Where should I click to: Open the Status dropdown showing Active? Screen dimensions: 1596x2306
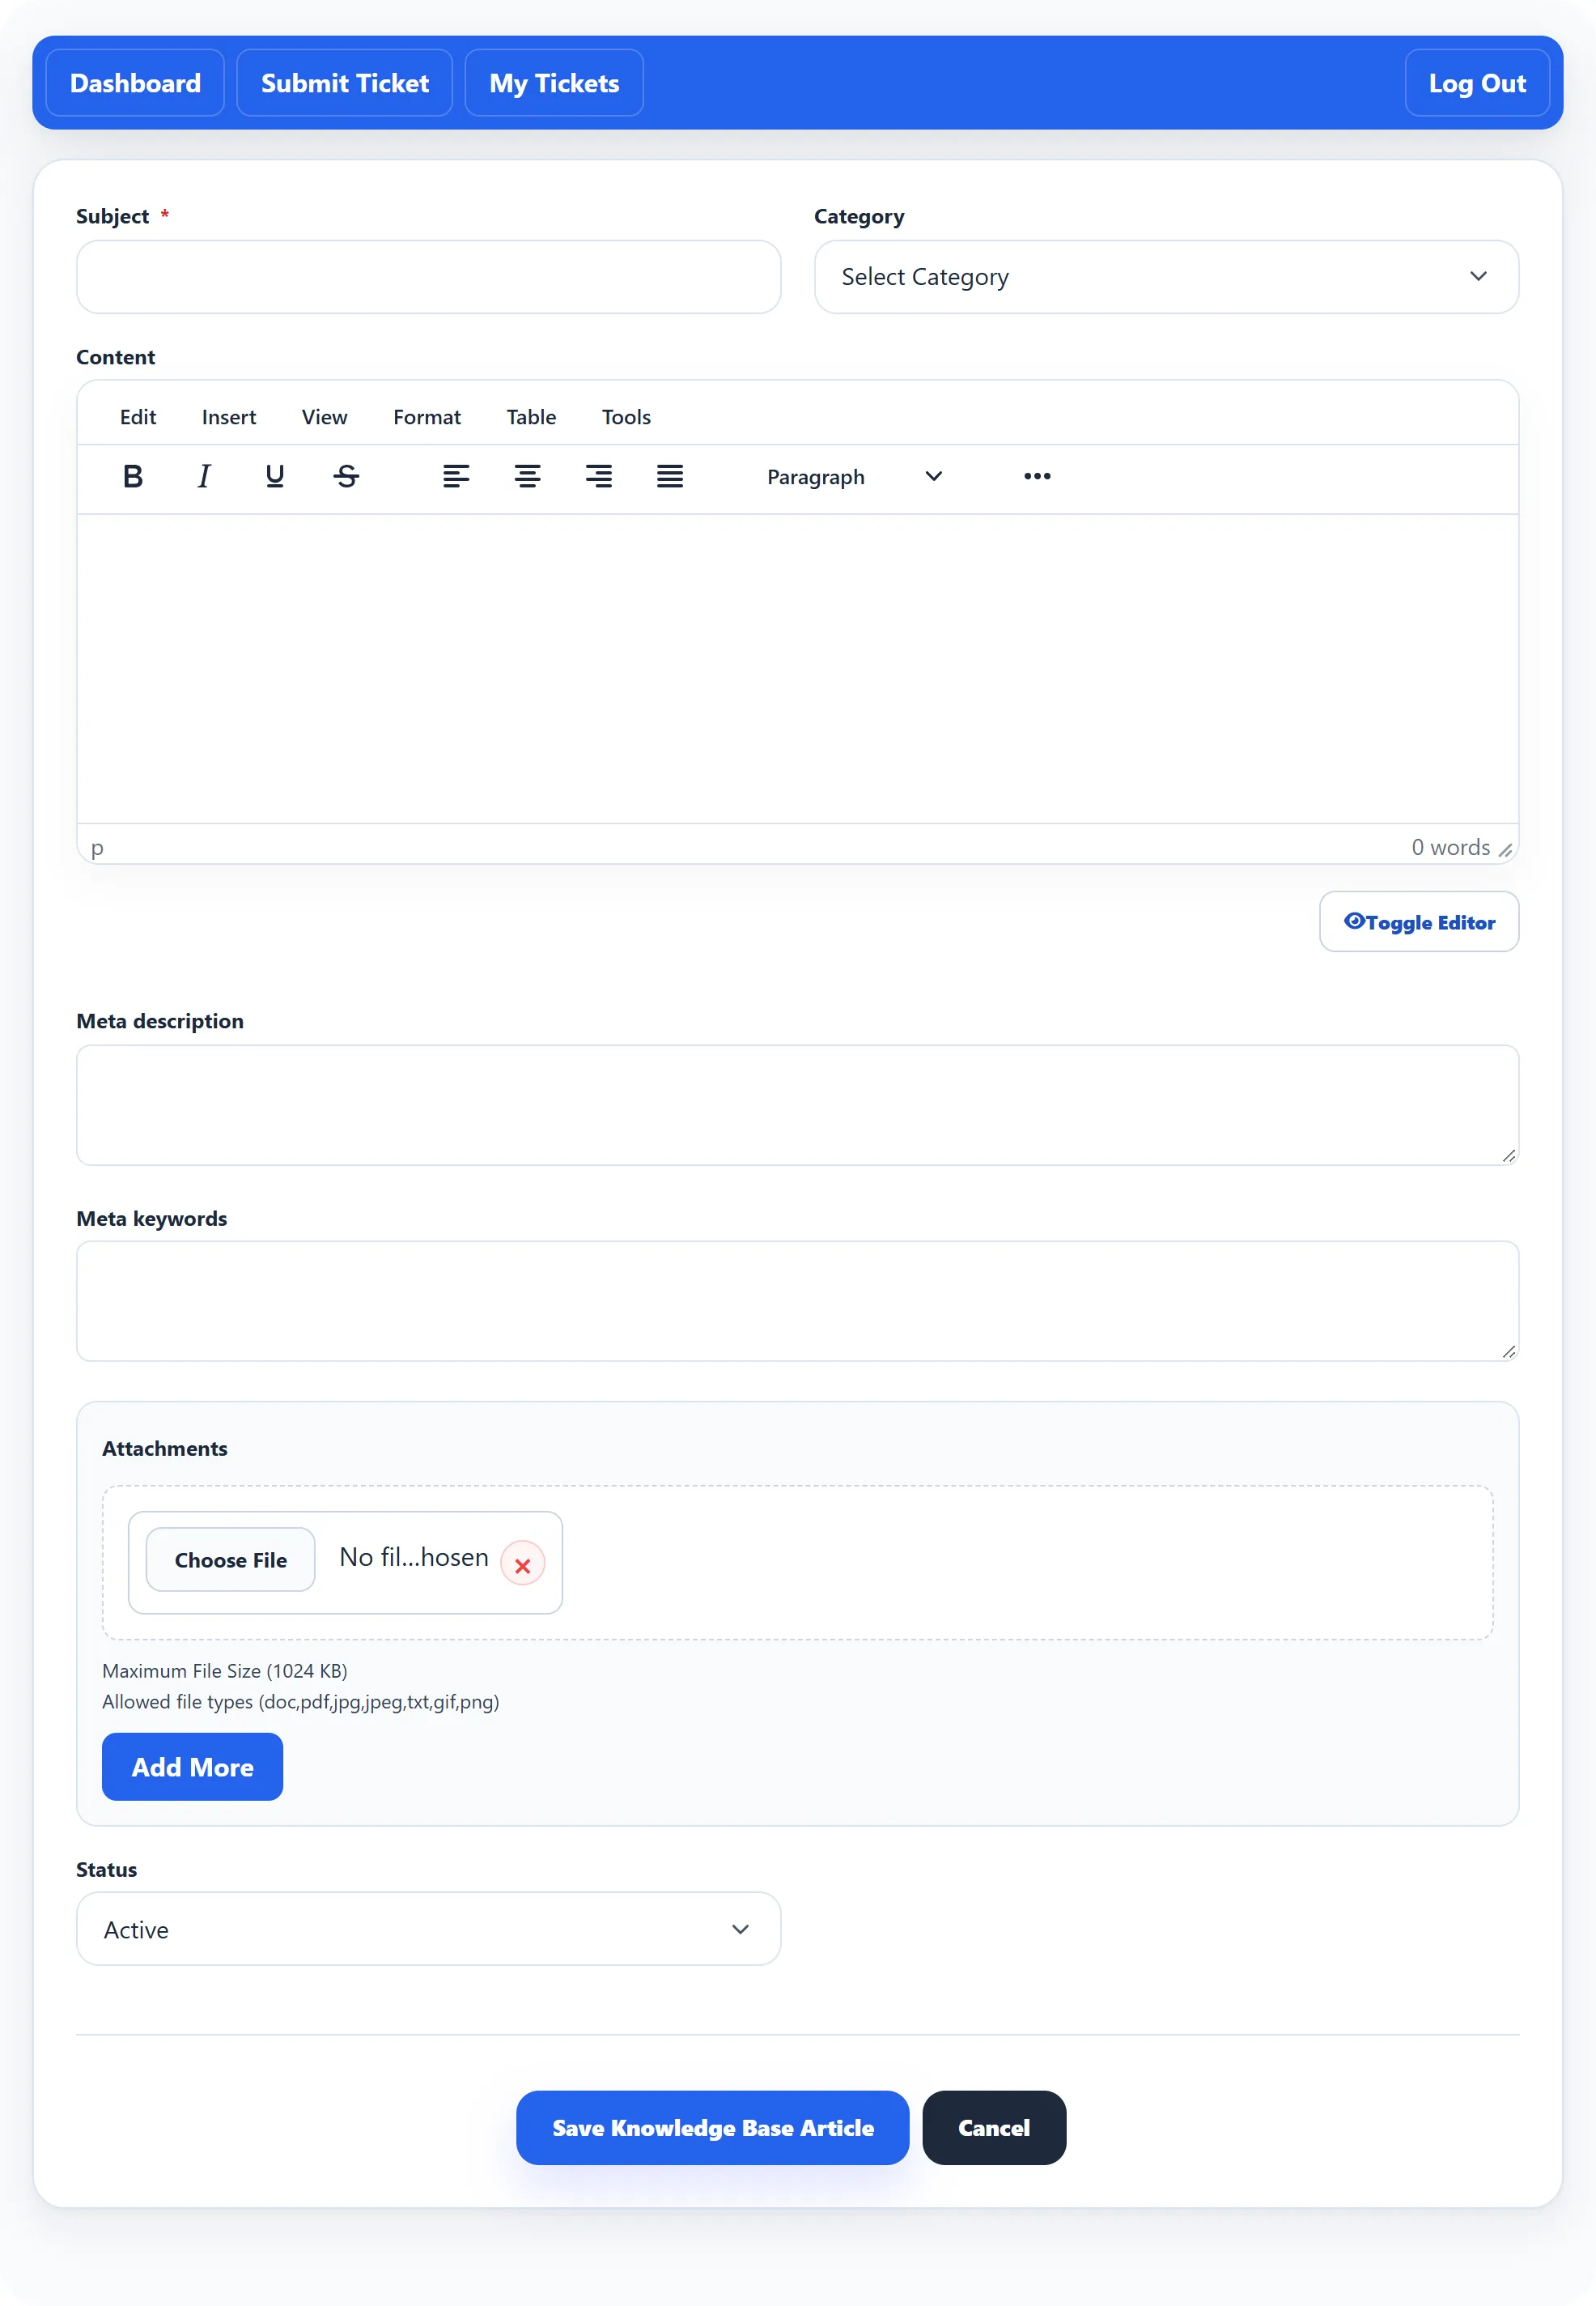click(x=428, y=1929)
